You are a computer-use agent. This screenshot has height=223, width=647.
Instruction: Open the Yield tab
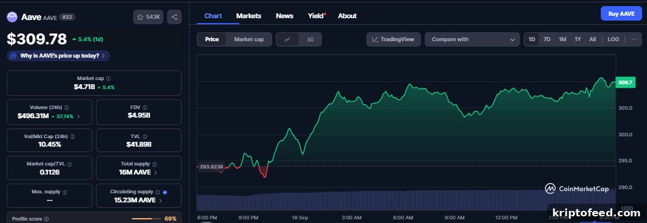(x=316, y=16)
